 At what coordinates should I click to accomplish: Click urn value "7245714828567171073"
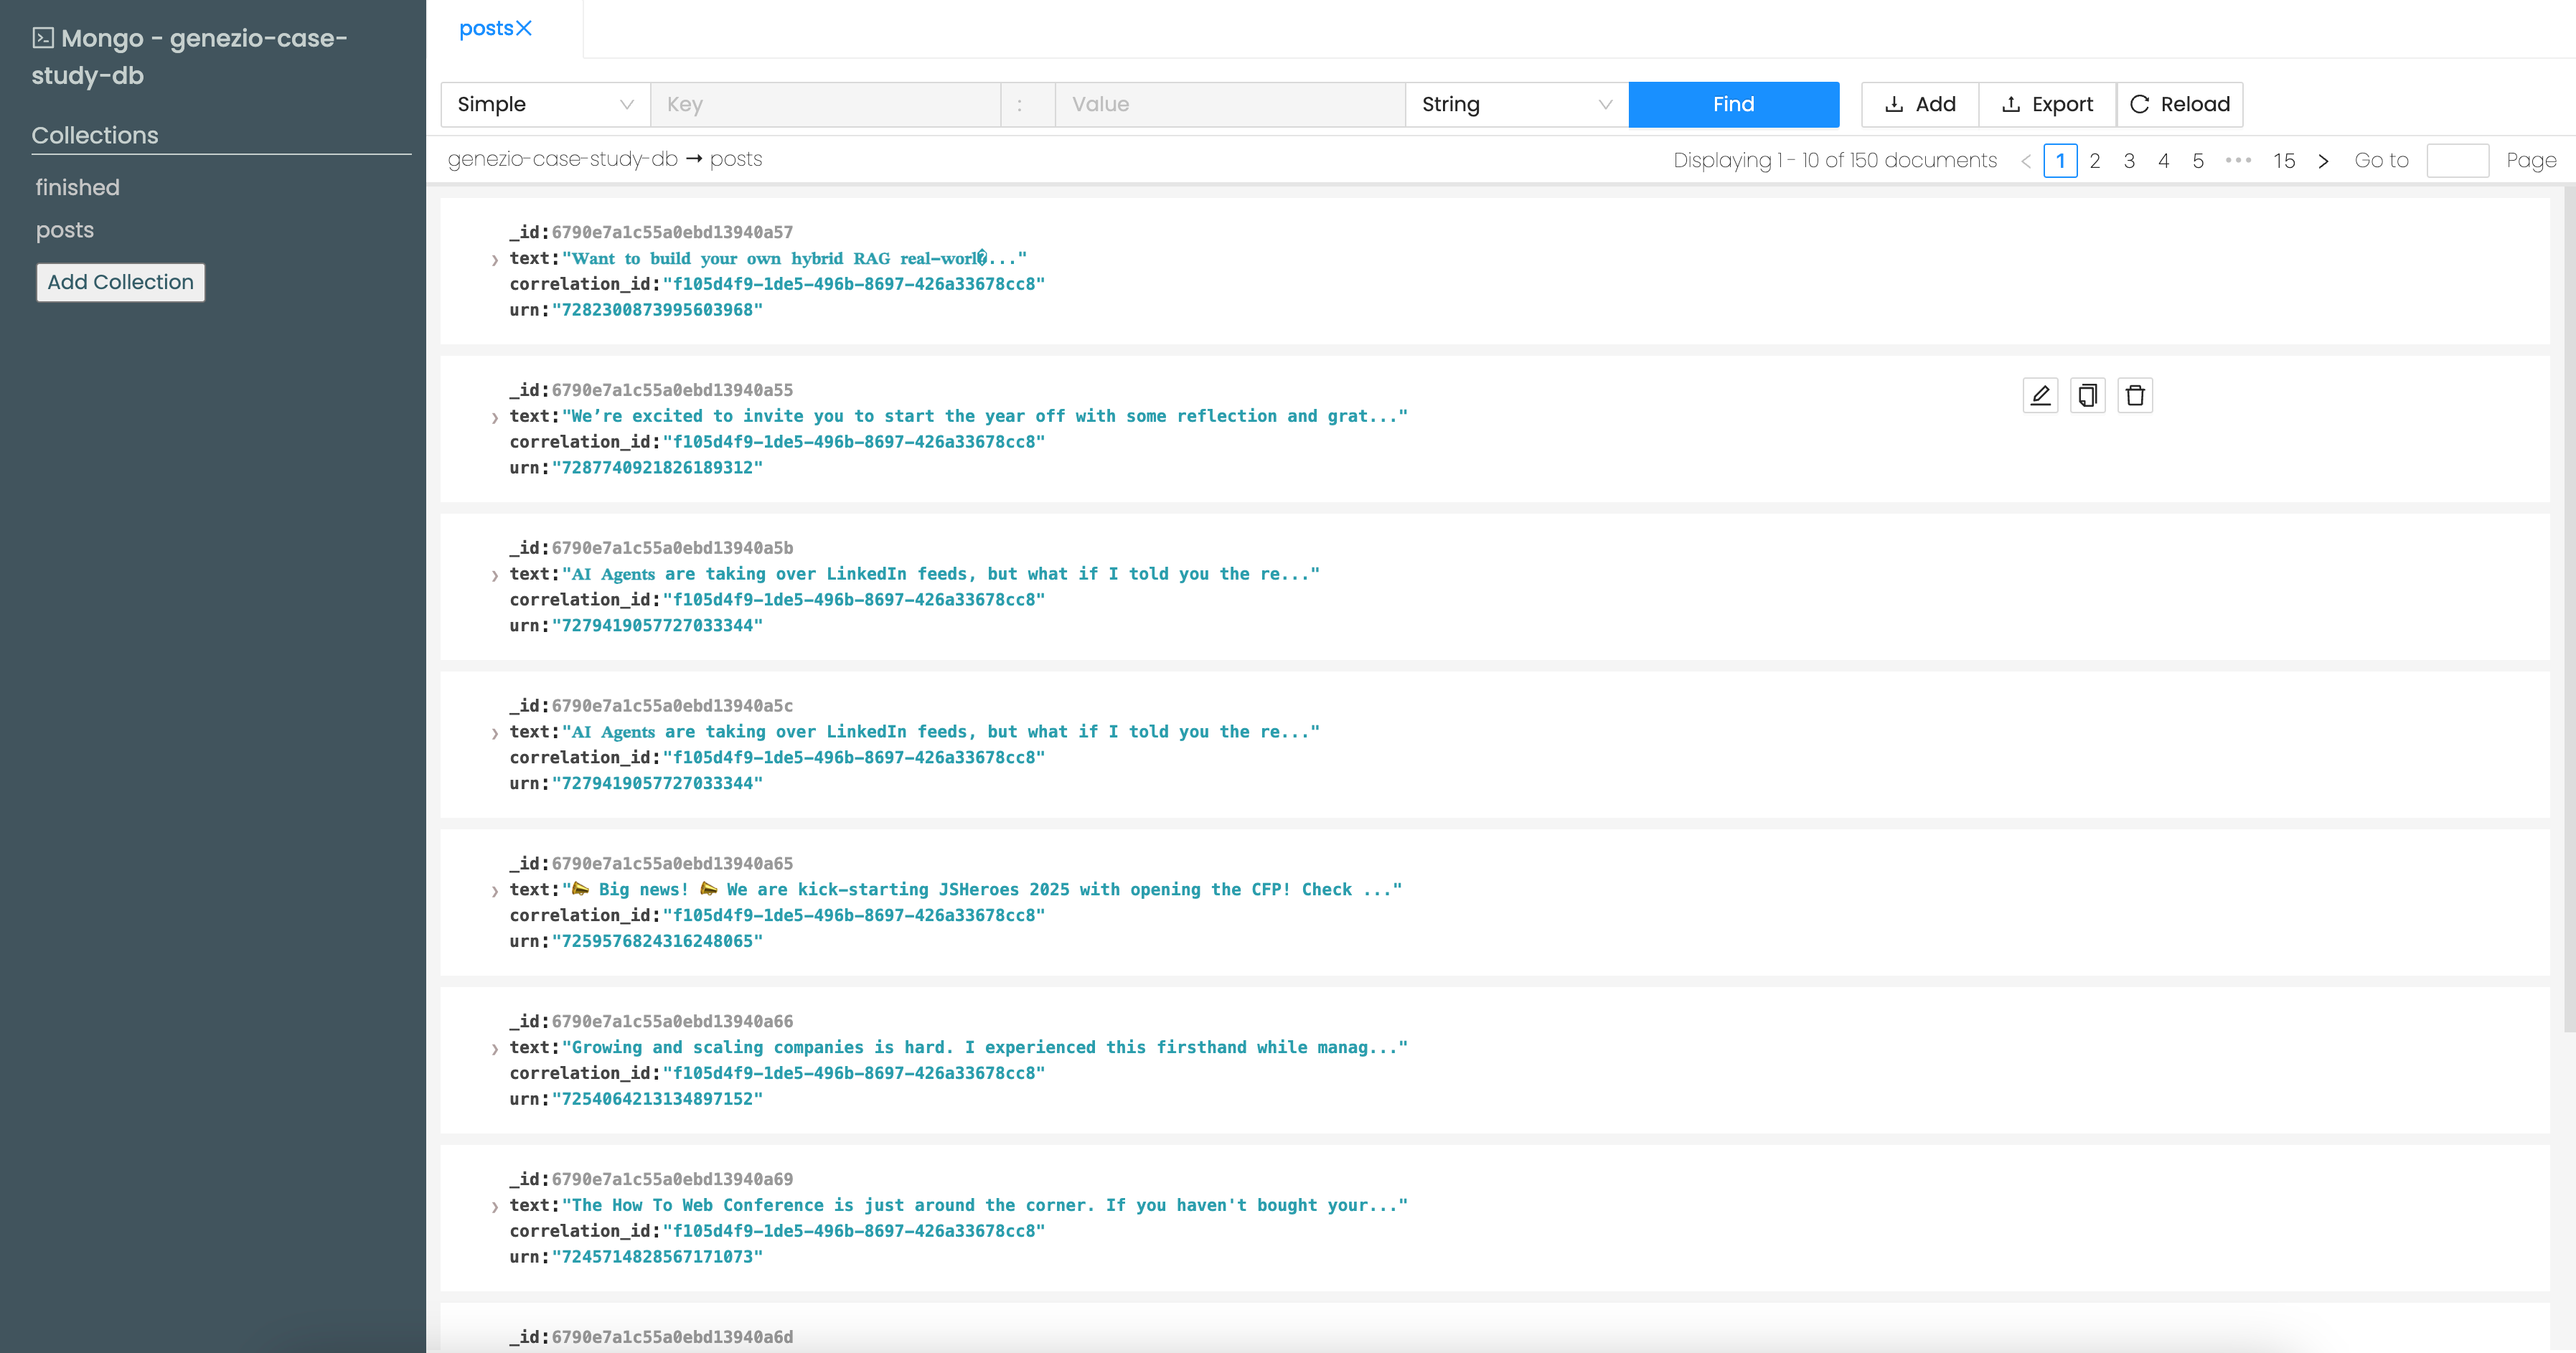[x=657, y=1258]
